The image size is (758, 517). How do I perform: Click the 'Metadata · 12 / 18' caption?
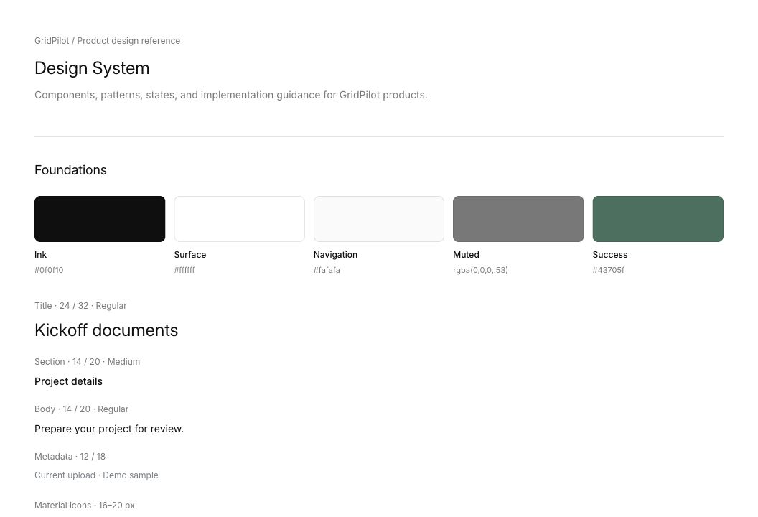click(70, 457)
